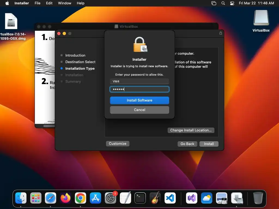Open Launchpad from the Dock
The height and width of the screenshot is (209, 279).
pyautogui.click(x=36, y=198)
